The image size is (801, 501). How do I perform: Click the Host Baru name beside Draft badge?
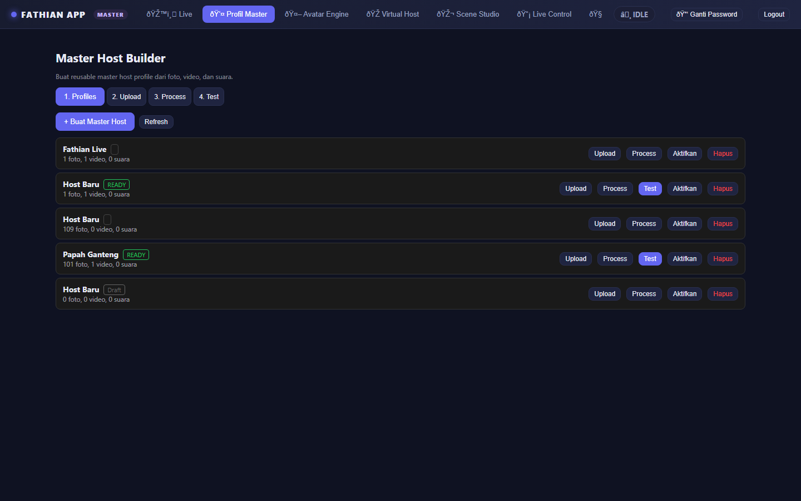(81, 289)
